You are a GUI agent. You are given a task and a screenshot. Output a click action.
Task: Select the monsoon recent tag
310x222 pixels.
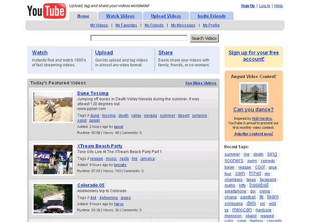point(233,216)
